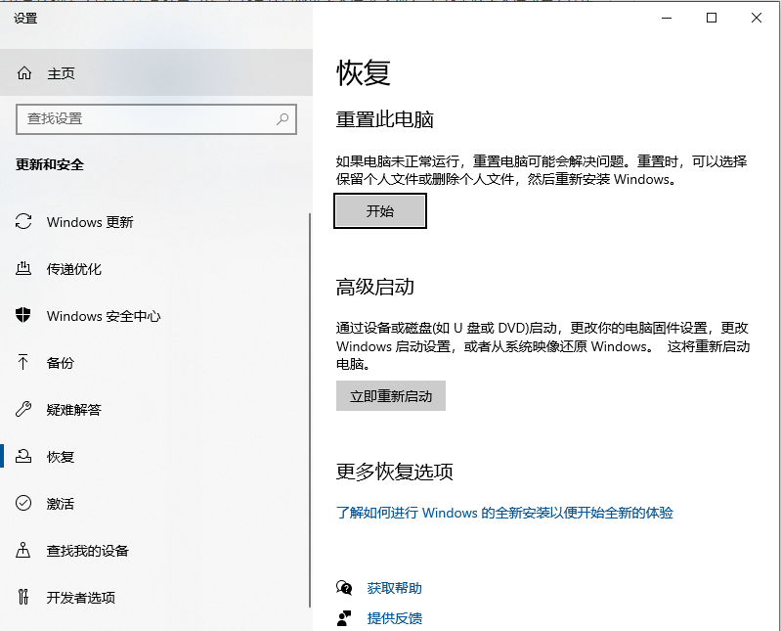Click the 开发者选项 tools icon
The width and height of the screenshot is (781, 631).
point(24,598)
